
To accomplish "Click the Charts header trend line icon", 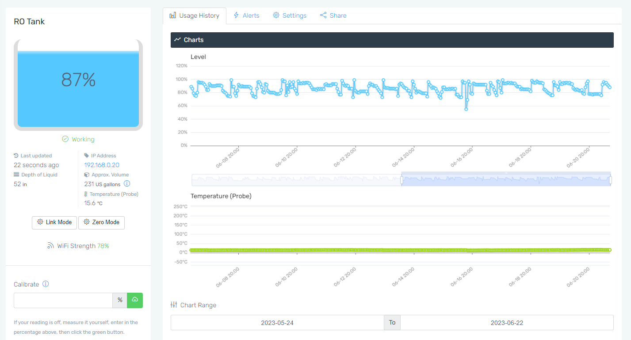I will click(177, 40).
